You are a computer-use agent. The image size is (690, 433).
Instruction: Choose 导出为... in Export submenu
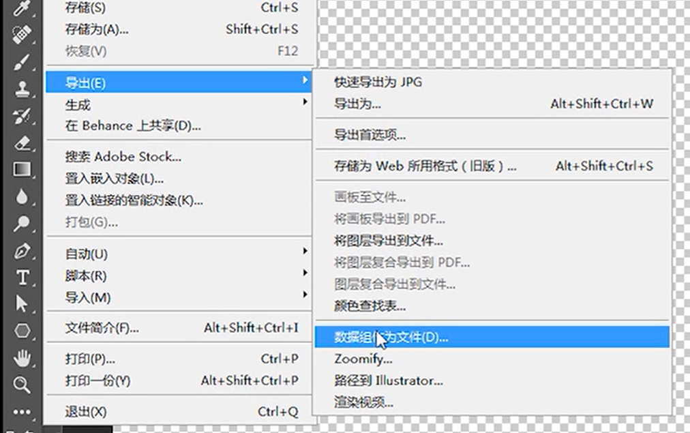[492, 104]
